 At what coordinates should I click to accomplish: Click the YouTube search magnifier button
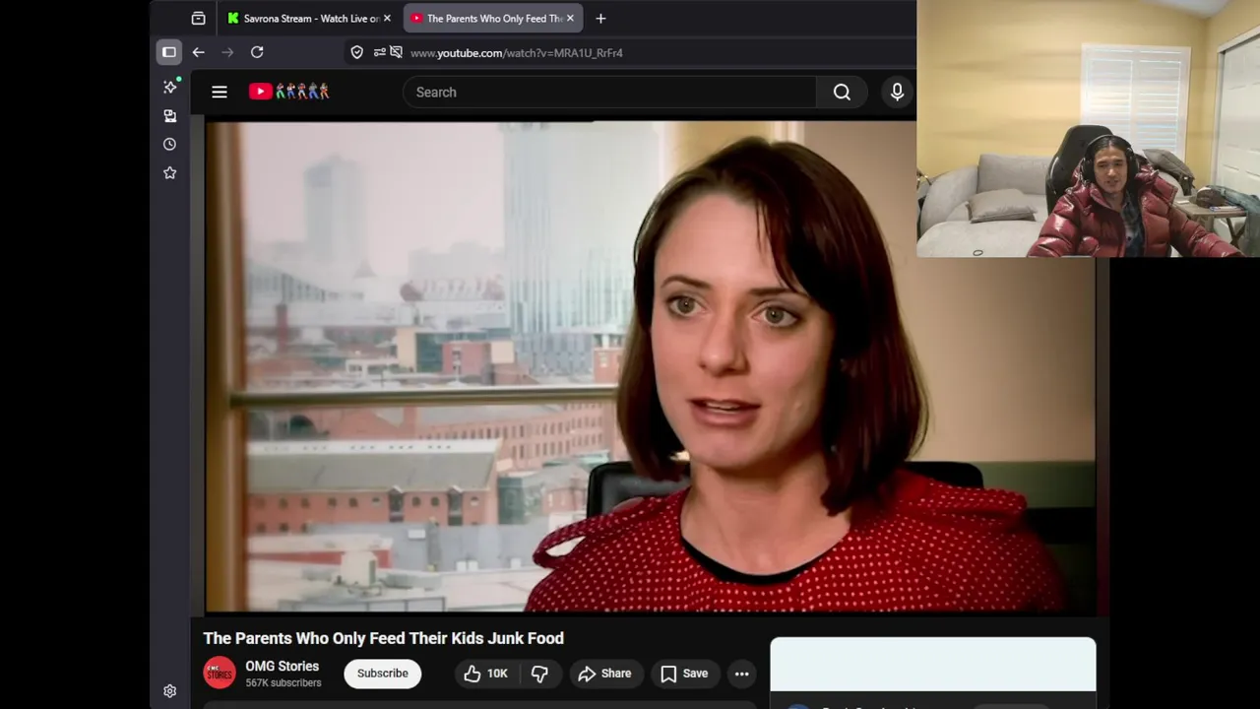(842, 92)
